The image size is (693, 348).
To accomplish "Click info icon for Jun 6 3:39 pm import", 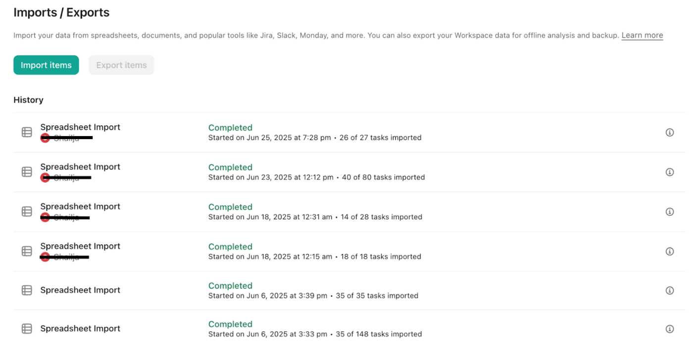I will point(670,290).
